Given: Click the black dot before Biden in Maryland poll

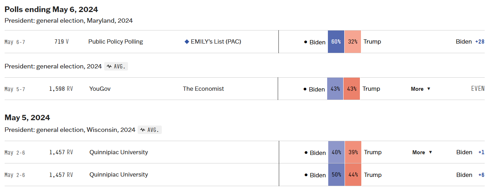Looking at the screenshot, I should pyautogui.click(x=305, y=42).
